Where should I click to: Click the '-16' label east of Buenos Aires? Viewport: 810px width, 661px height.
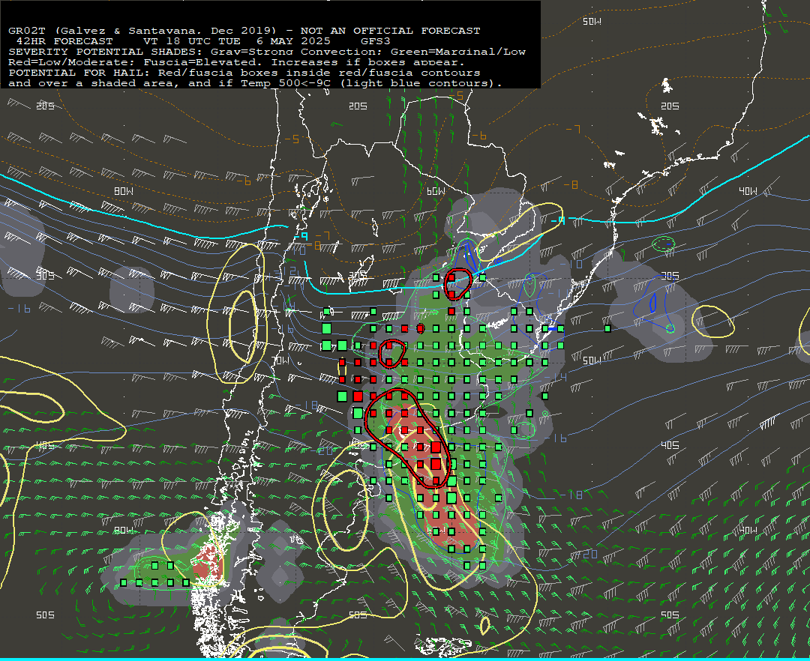556,438
